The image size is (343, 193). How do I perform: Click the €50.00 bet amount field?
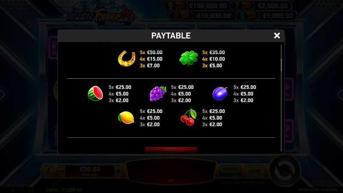click(x=90, y=171)
